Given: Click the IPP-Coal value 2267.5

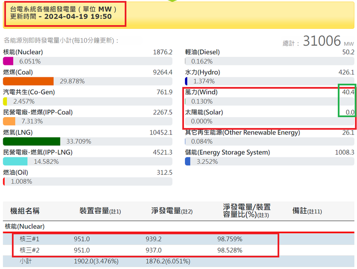Looking at the screenshot, I should click(162, 112).
